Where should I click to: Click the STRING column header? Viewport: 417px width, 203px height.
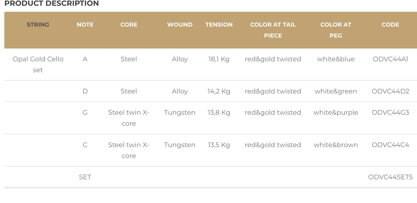pyautogui.click(x=38, y=25)
